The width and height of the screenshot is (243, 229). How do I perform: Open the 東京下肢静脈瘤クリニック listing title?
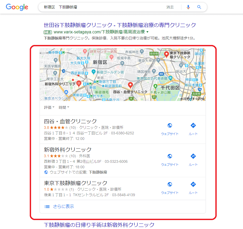point(76,183)
